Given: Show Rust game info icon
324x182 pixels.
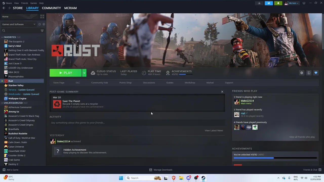Looking at the screenshot, I should coord(309,73).
